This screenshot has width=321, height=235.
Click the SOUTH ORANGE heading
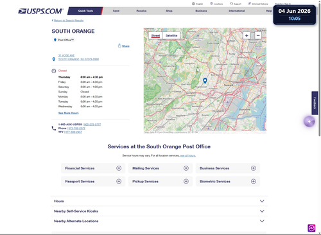[x=73, y=31]
